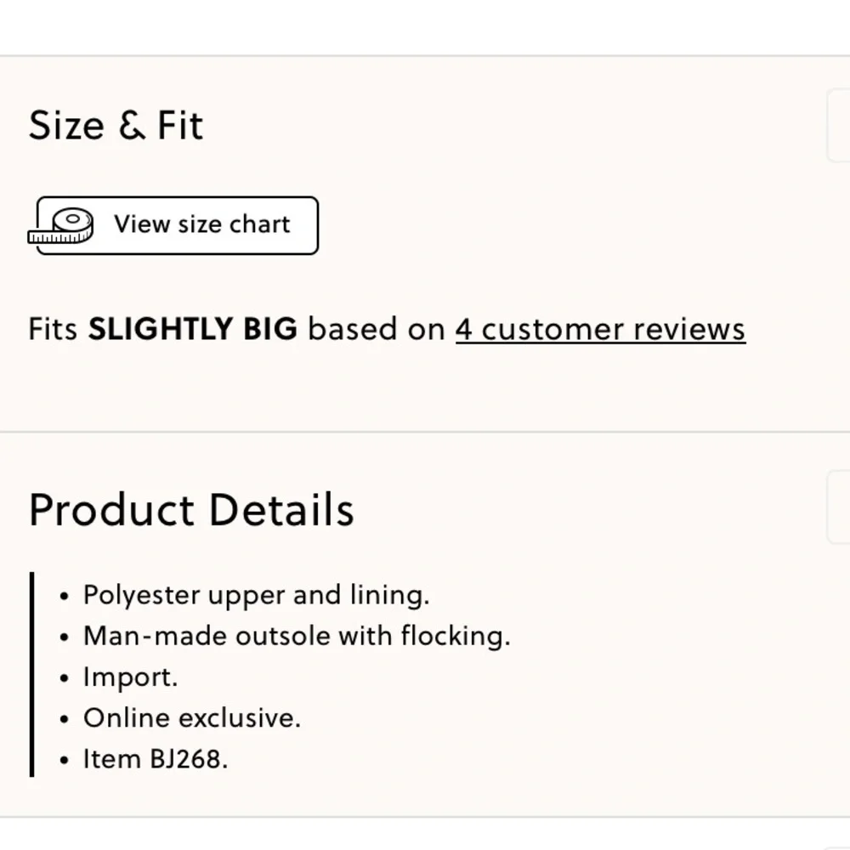This screenshot has height=850, width=850.
Task: Click the bullet before Item BJ268
Action: pyautogui.click(x=65, y=761)
